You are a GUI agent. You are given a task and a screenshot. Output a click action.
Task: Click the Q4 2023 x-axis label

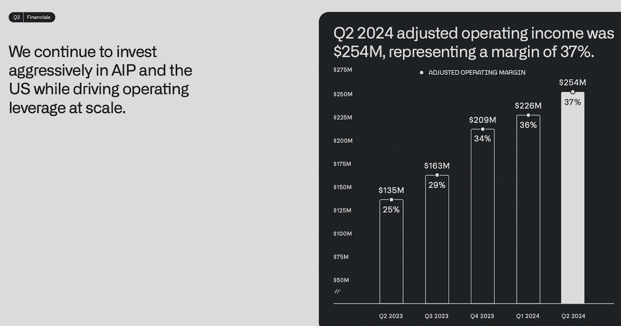pyautogui.click(x=482, y=316)
